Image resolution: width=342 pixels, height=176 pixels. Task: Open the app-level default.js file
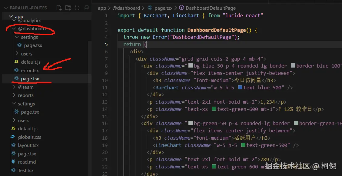28,129
